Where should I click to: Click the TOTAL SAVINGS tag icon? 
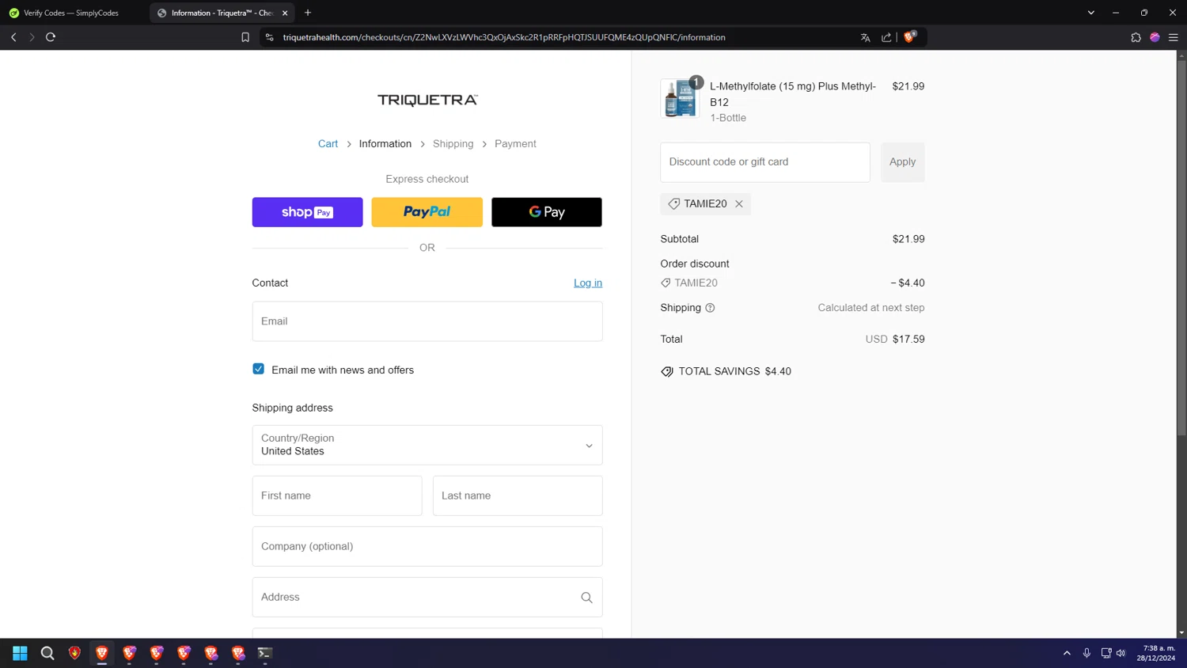[667, 371]
